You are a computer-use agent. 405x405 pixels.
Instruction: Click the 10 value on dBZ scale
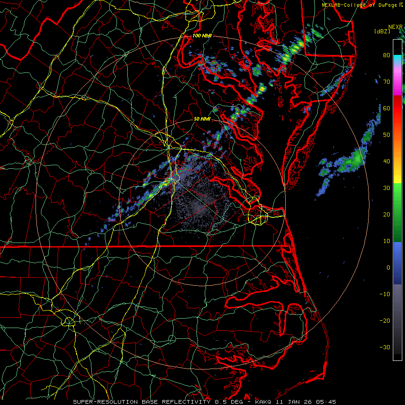tap(387, 241)
